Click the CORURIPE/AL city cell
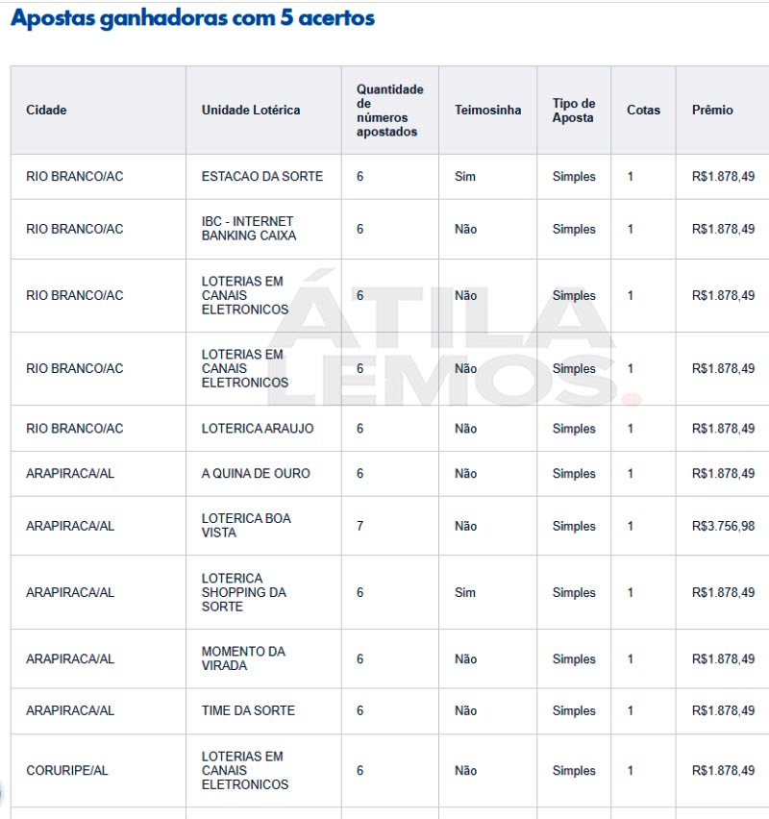The image size is (769, 819). pyautogui.click(x=67, y=770)
